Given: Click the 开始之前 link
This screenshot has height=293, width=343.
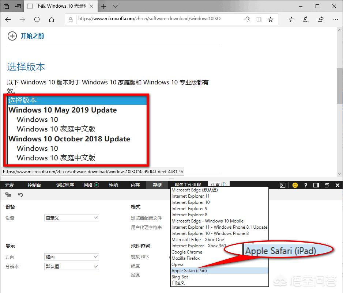Looking at the screenshot, I should 32,36.
